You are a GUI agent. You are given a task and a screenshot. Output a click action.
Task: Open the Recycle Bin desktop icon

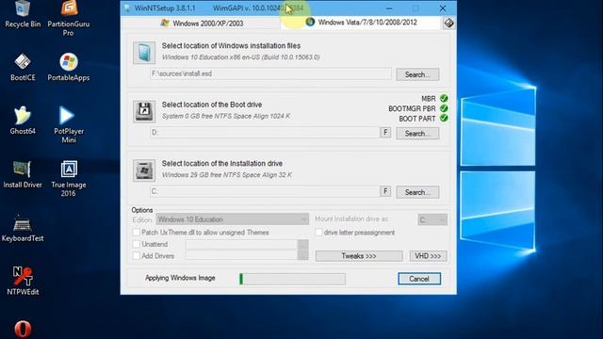coord(23,14)
